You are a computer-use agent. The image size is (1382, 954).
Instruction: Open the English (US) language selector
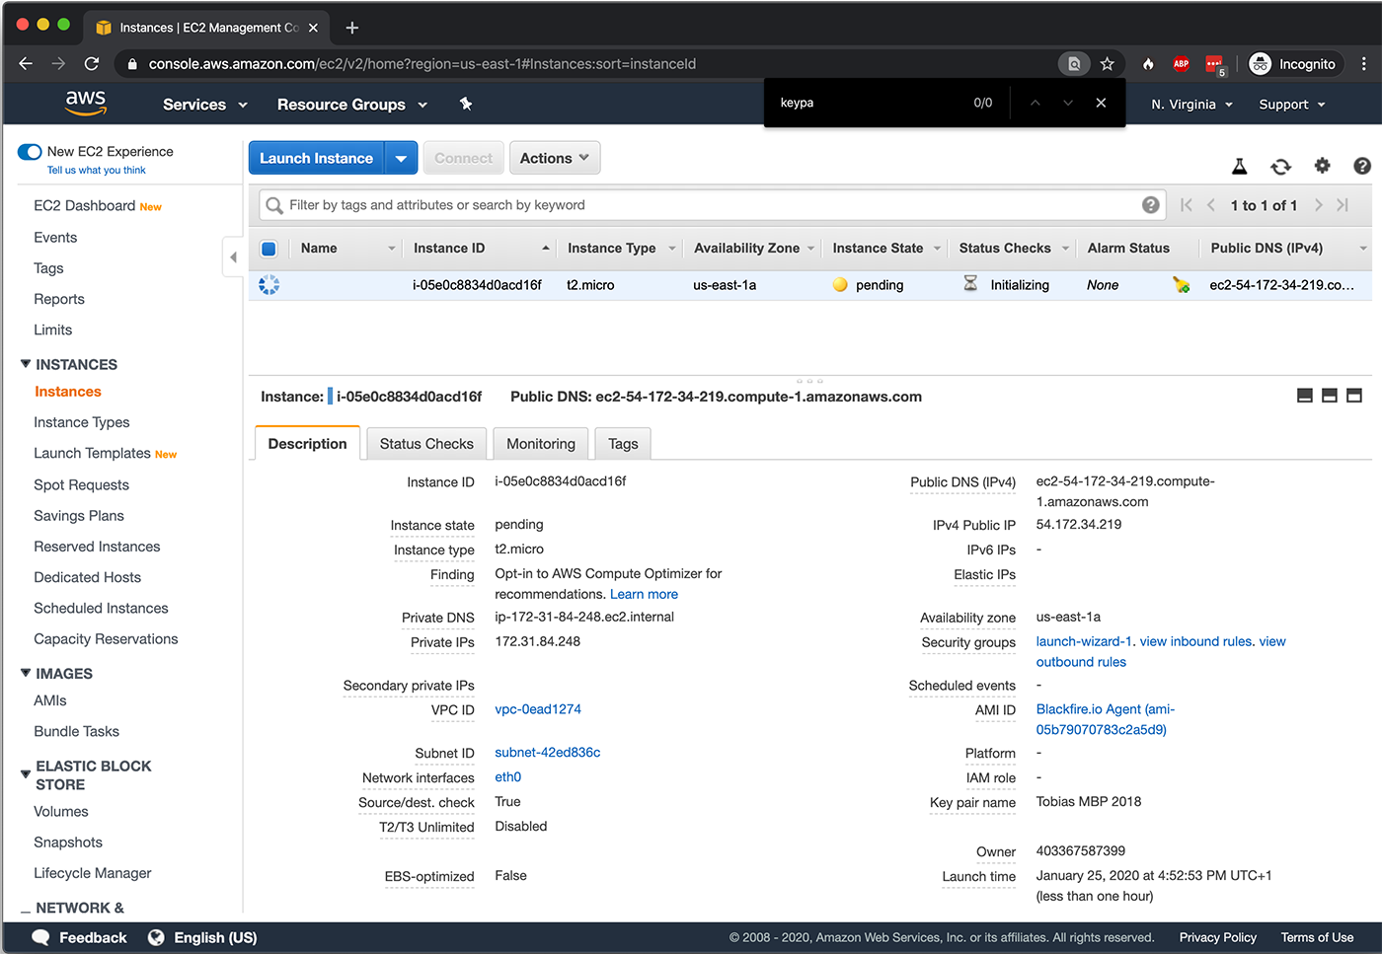[x=202, y=937]
